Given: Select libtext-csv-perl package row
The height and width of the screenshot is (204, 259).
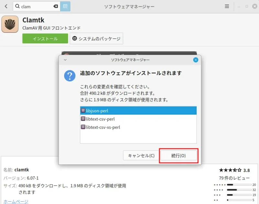Looking at the screenshot, I should pos(138,119).
